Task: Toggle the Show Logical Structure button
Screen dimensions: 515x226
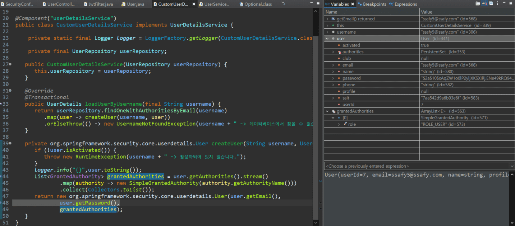Action: (484, 4)
